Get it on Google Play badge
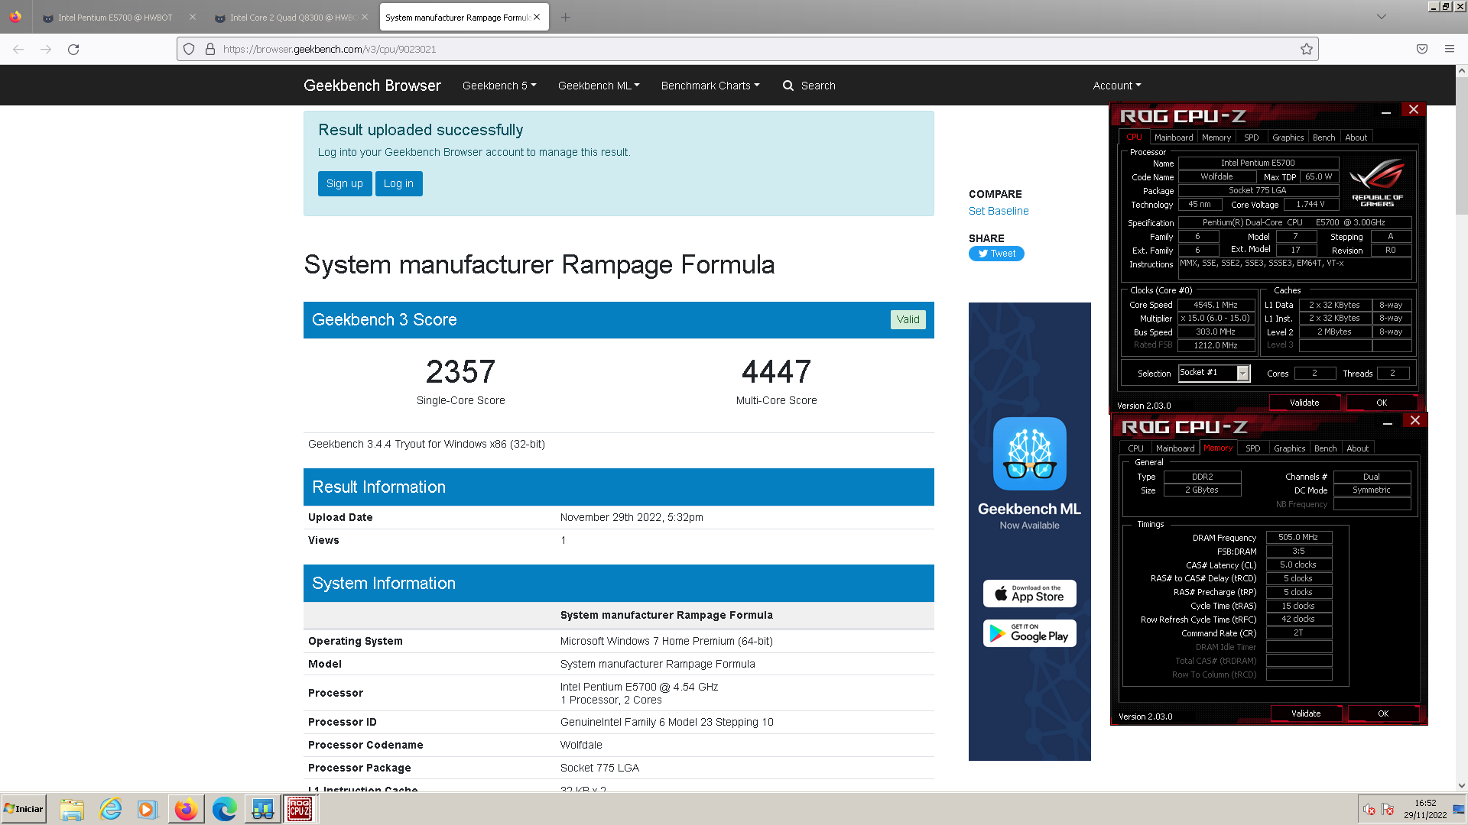The width and height of the screenshot is (1468, 825). pos(1029,633)
